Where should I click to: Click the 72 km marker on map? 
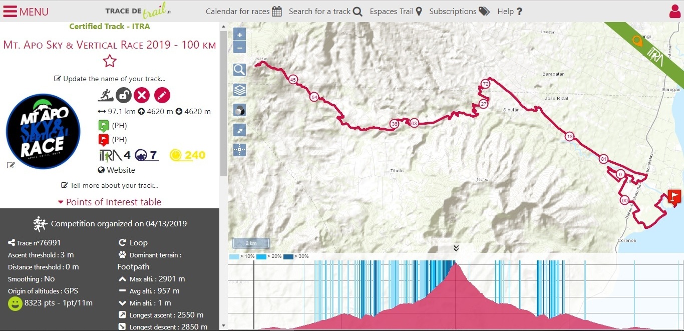point(485,84)
